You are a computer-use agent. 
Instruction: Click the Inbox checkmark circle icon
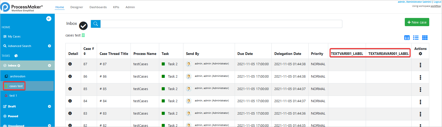tap(83, 26)
